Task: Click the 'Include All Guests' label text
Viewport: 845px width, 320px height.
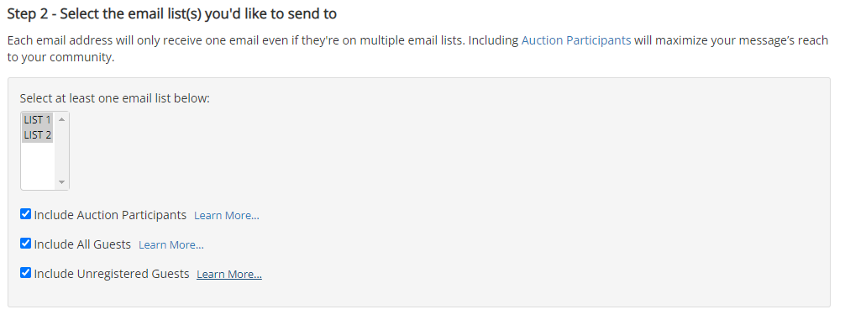Action: coord(82,244)
